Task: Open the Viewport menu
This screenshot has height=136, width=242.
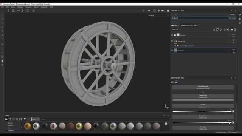Action: tap(28, 7)
